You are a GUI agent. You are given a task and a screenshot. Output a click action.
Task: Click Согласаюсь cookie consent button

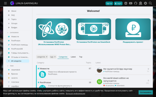click(x=146, y=92)
